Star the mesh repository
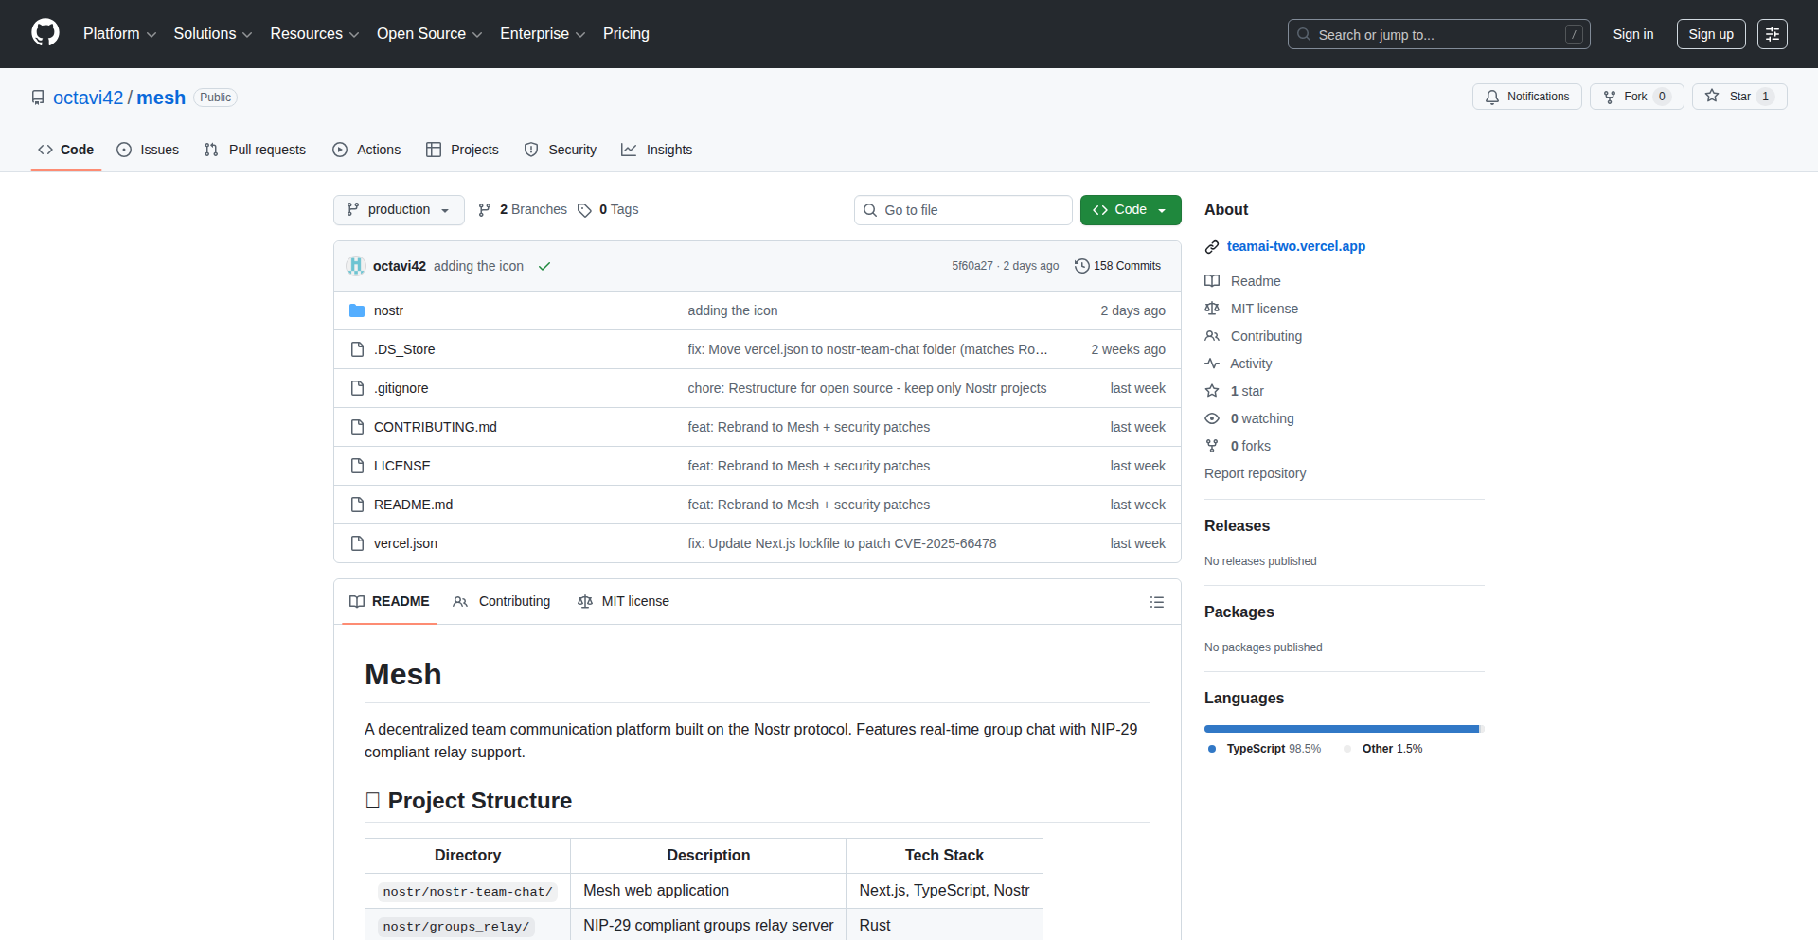Viewport: 1818px width, 940px height. coord(1738,97)
